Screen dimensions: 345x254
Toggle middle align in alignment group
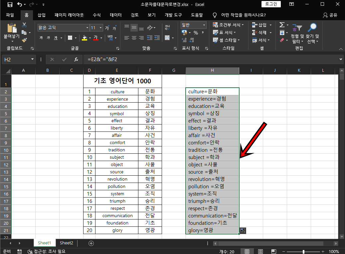coord(134,28)
